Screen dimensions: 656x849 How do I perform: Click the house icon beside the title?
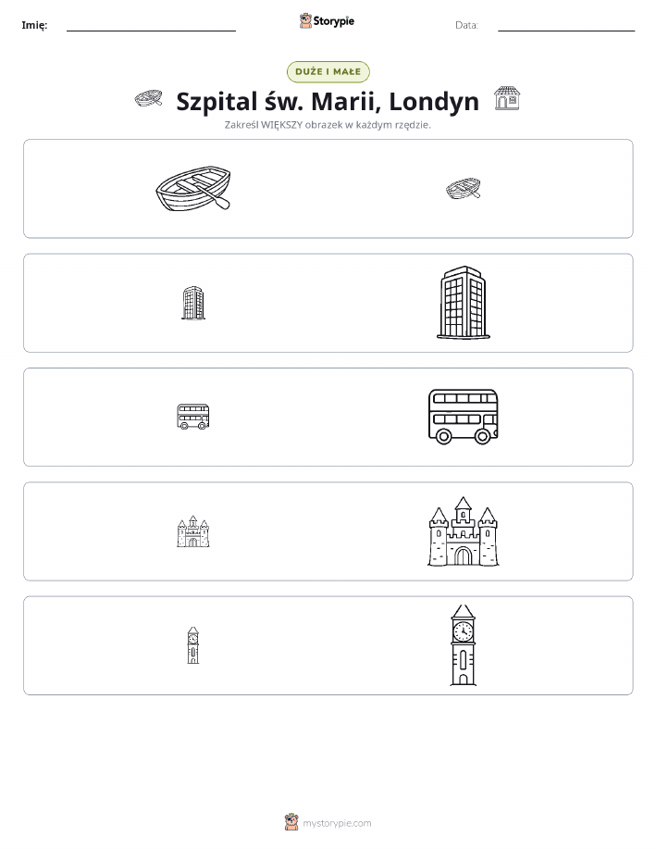507,98
